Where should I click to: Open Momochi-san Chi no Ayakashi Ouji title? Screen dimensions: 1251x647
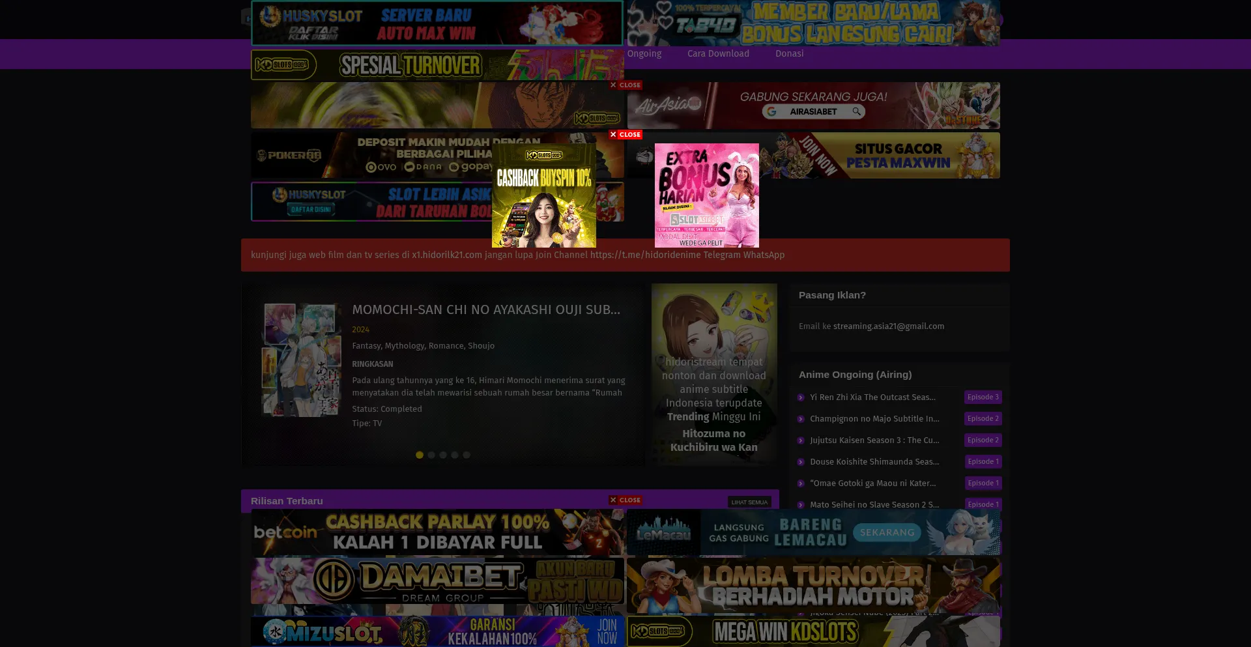(x=487, y=309)
